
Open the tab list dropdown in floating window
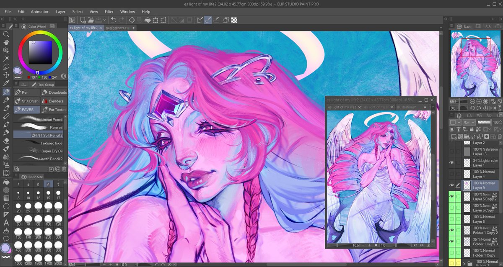(x=432, y=107)
